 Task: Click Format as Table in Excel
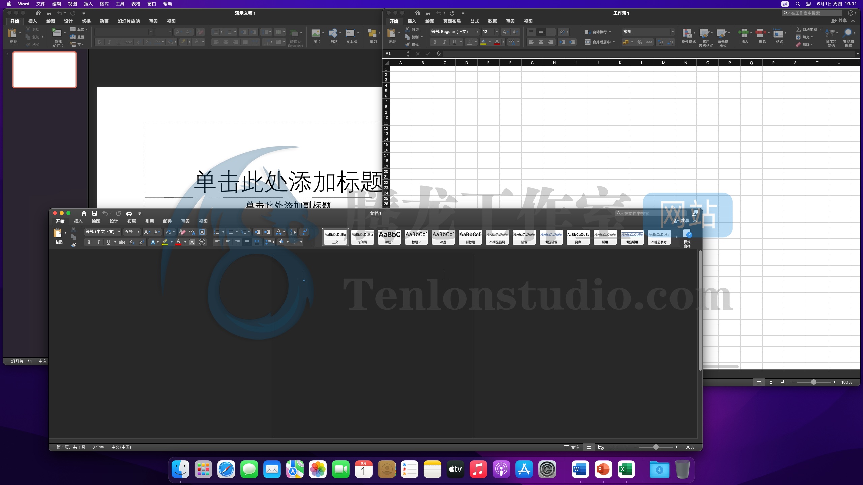(706, 38)
